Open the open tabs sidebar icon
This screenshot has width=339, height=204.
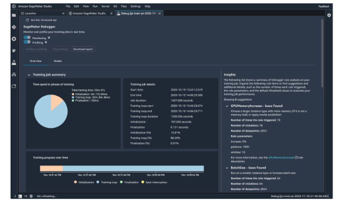pos(14,86)
